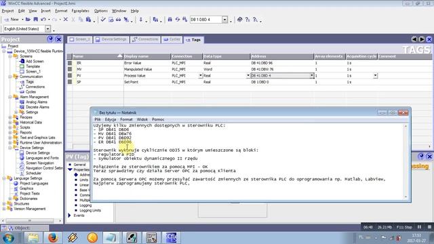Open Firefox from the taskbar
The width and height of the screenshot is (434, 244).
pos(53,238)
